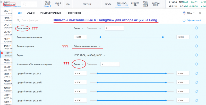Click the СОТРУДНИКИ column header
Viewport: 206px width, 105px height.
coord(156,4)
